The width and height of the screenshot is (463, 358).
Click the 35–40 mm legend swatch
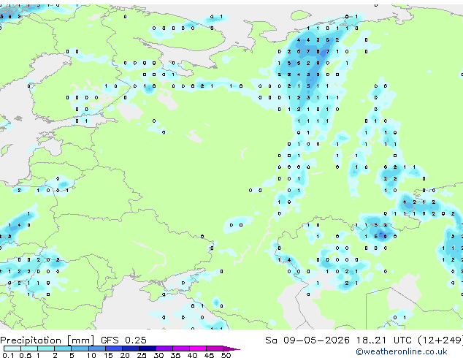coord(180,349)
